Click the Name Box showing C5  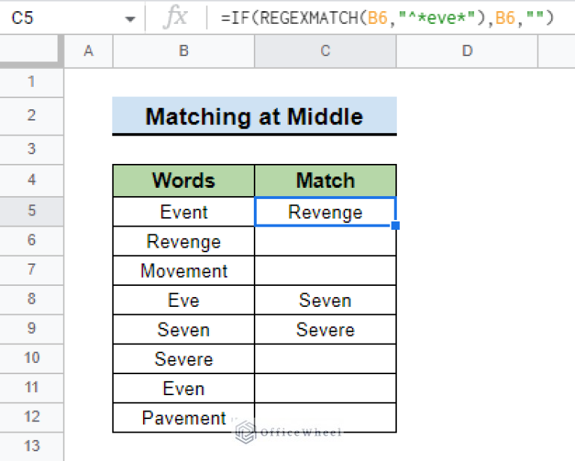pos(60,18)
